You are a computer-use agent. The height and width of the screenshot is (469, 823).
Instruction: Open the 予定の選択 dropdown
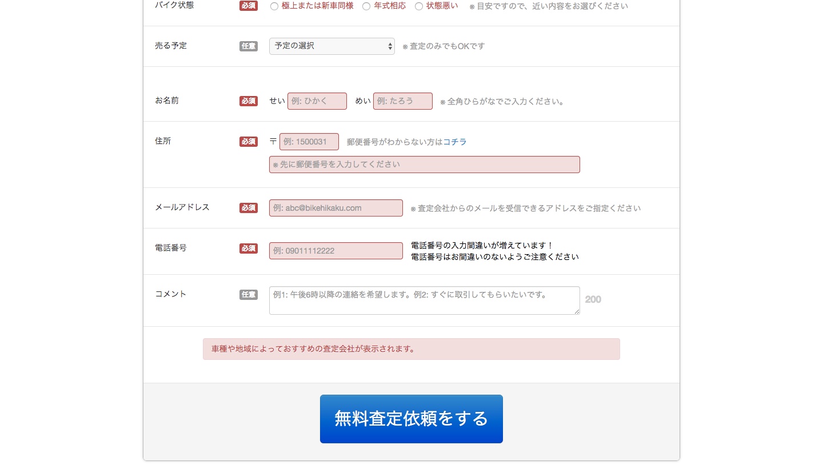click(x=331, y=46)
